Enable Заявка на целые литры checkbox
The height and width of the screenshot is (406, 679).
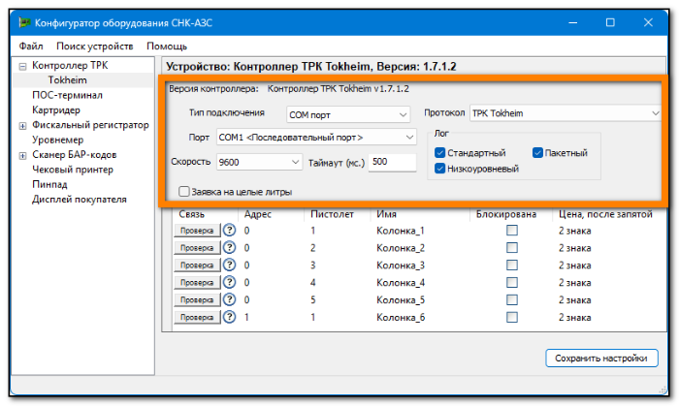[x=184, y=191]
